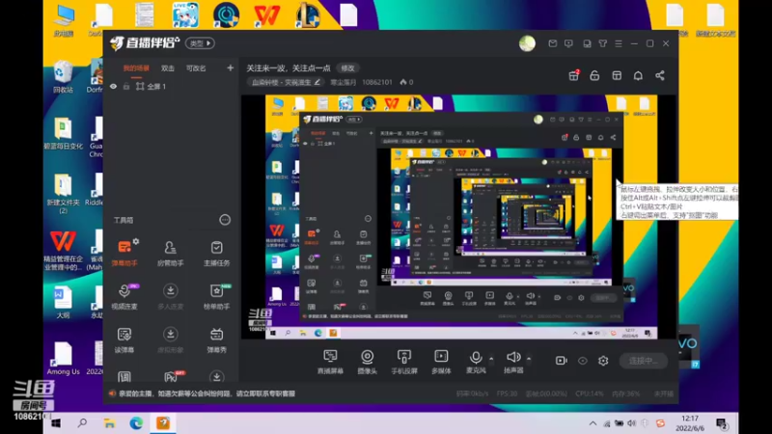
Task: Click the shirt skin icon in title bar
Action: (x=602, y=43)
